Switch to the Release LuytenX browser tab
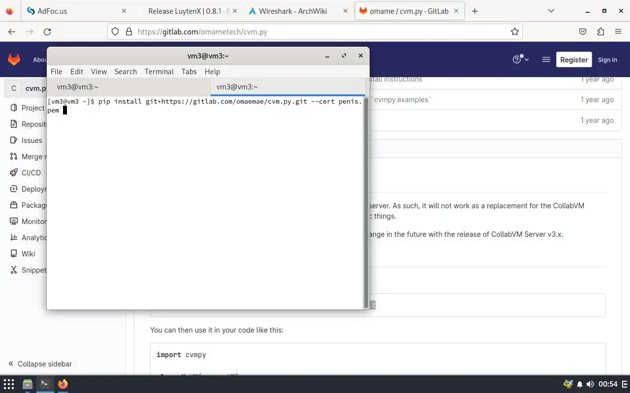The height and width of the screenshot is (393, 630). click(188, 11)
